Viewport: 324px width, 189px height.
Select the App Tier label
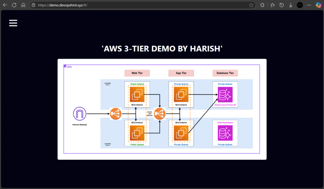[x=181, y=73]
